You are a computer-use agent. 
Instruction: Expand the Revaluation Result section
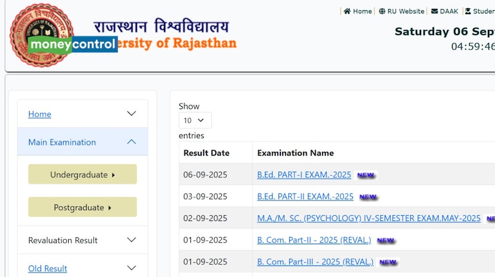(131, 240)
